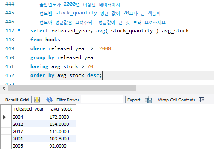Screen dimensions: 214x154
Task: Click the avg function on line 447
Action: [101, 31]
